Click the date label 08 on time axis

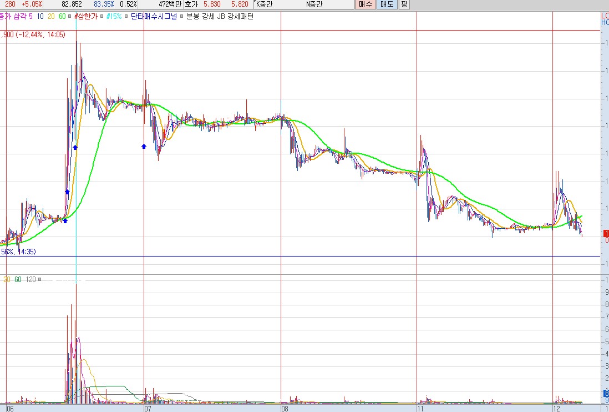point(285,409)
